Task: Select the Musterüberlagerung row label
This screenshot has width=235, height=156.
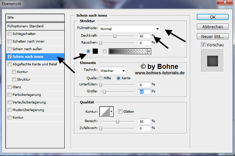Action: 28,110
